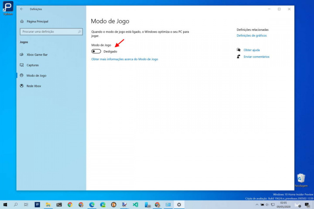Select Modo de Jogo in the sidebar
This screenshot has height=209, width=314.
(x=36, y=75)
